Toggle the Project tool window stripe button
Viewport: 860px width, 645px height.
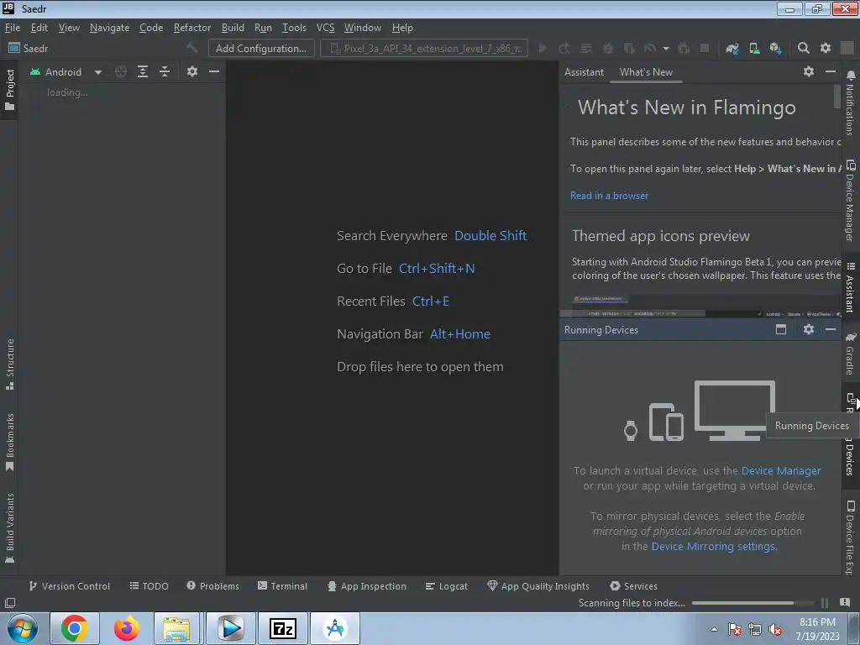[9, 89]
